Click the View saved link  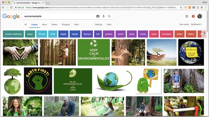[x=184, y=24]
